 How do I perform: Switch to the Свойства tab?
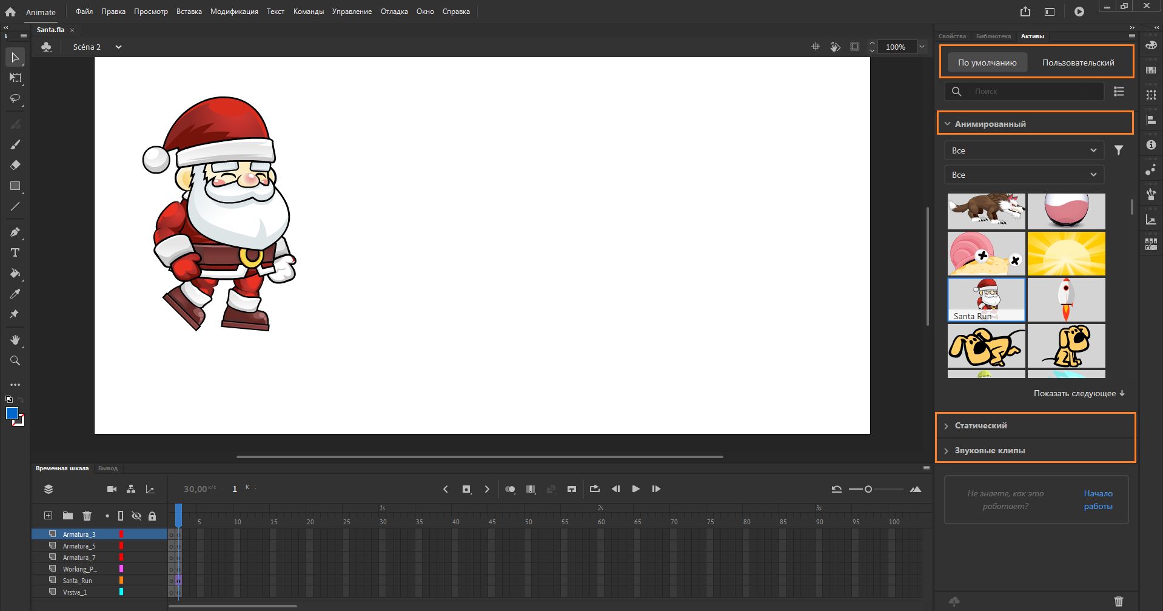[952, 36]
